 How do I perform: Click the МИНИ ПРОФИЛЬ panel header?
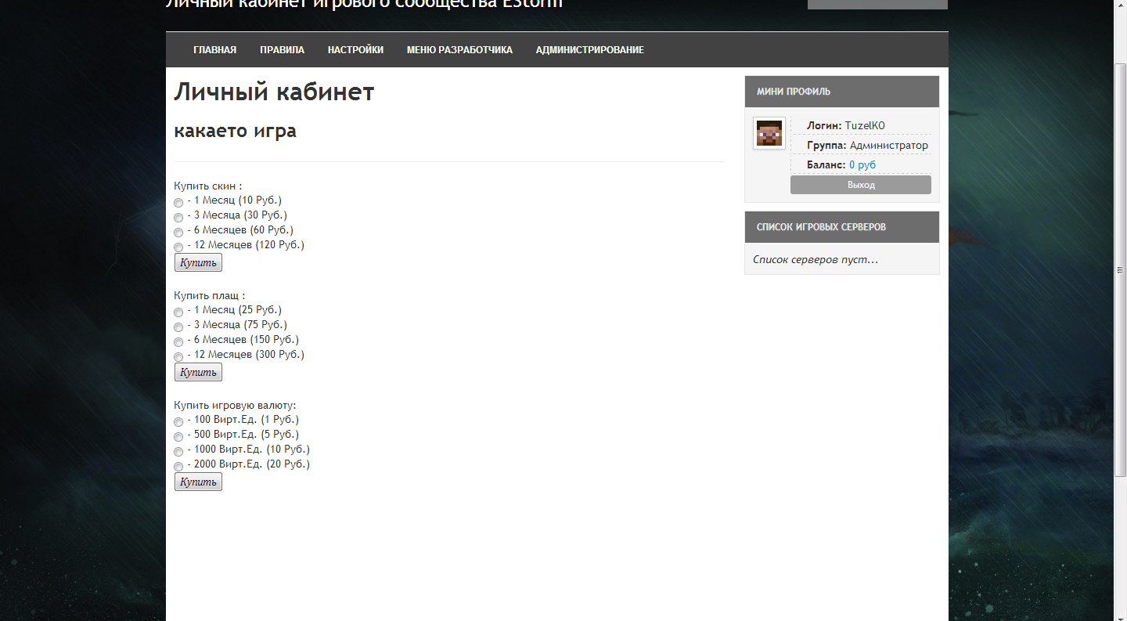click(842, 92)
